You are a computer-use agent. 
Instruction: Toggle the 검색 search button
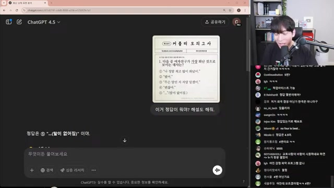tap(46, 170)
